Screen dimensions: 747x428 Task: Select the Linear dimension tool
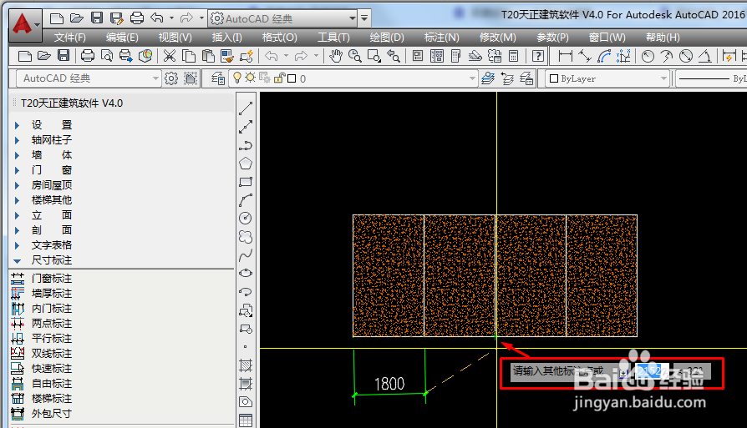tap(565, 56)
